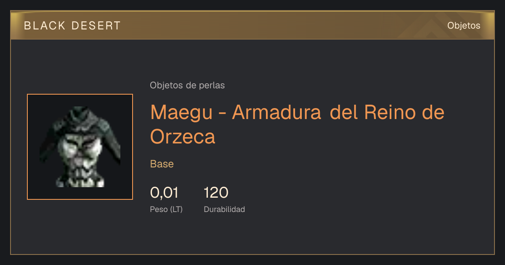Open the Objetos link in header

[464, 25]
